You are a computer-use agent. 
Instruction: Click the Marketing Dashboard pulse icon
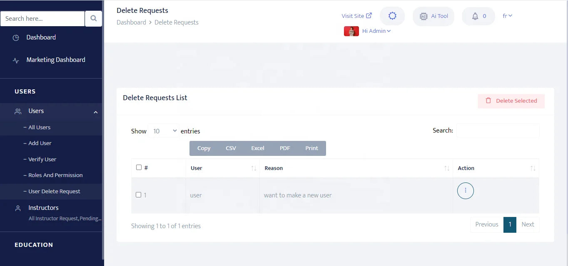16,60
